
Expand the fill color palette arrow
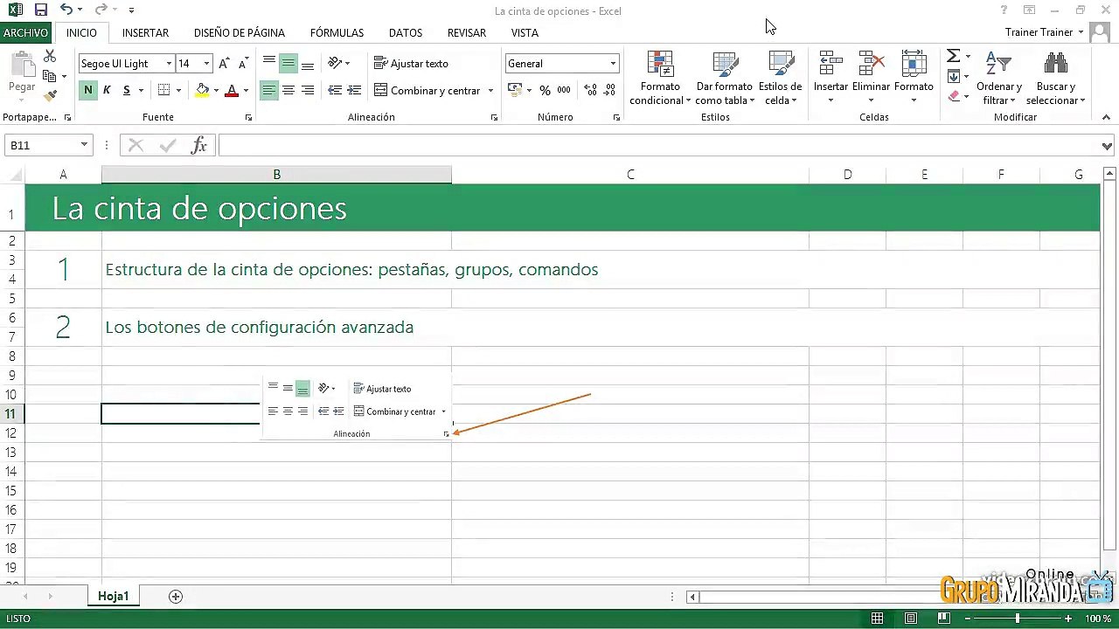coord(218,90)
